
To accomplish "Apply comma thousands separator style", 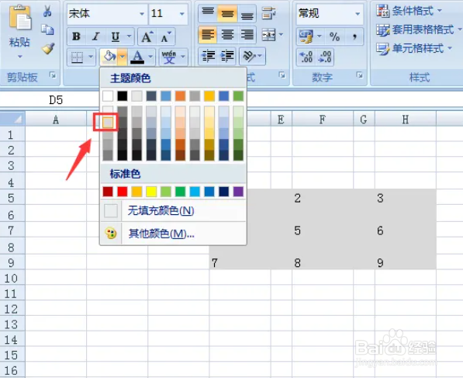I will tap(354, 36).
